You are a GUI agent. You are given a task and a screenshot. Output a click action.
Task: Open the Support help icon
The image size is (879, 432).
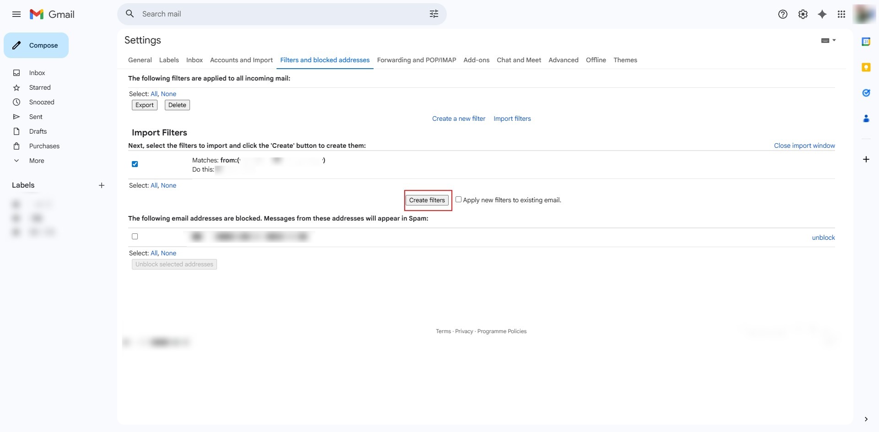point(782,14)
